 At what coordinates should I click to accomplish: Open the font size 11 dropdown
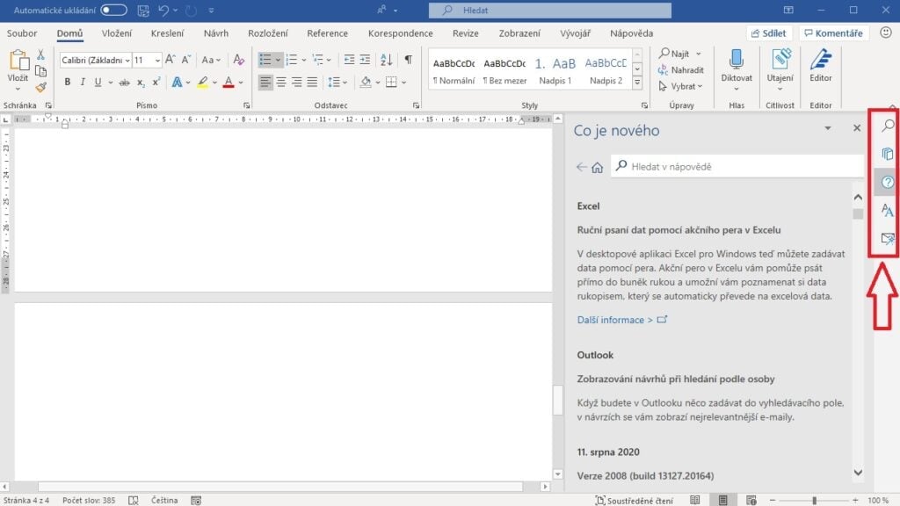(157, 61)
